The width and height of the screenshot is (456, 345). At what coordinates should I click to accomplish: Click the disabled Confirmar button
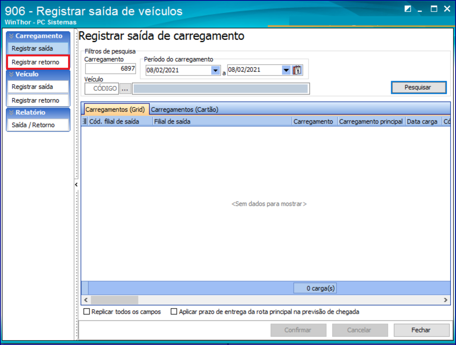[298, 330]
